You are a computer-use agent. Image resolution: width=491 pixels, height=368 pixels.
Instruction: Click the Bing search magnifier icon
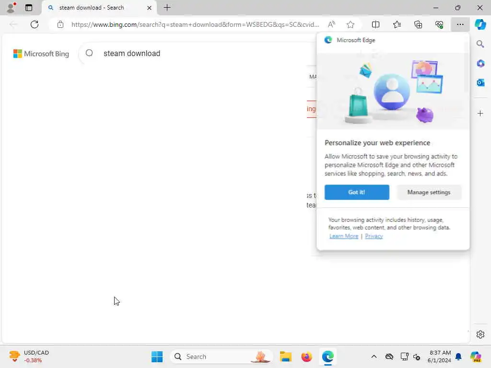tap(89, 53)
